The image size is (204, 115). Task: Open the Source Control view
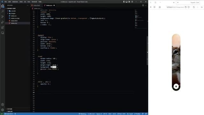click(x=3, y=17)
